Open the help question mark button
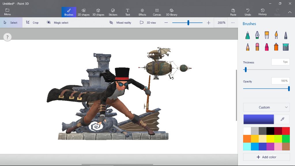Viewport: 295px width, 166px height. [x=7, y=37]
